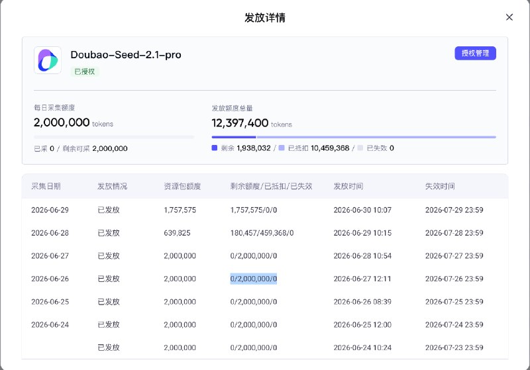Click expiry time 2026-07-24 23:59
The height and width of the screenshot is (370, 530).
pos(454,325)
